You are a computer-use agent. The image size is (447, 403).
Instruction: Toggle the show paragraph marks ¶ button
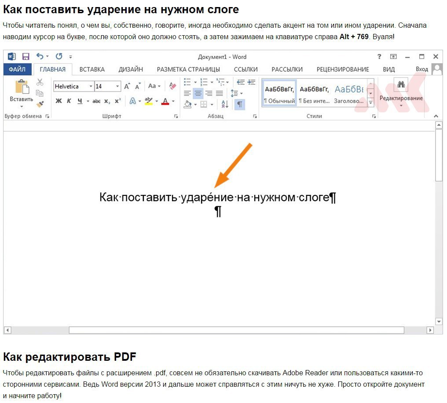click(239, 104)
